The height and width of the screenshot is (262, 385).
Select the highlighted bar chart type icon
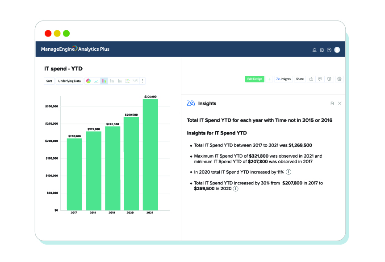click(104, 81)
